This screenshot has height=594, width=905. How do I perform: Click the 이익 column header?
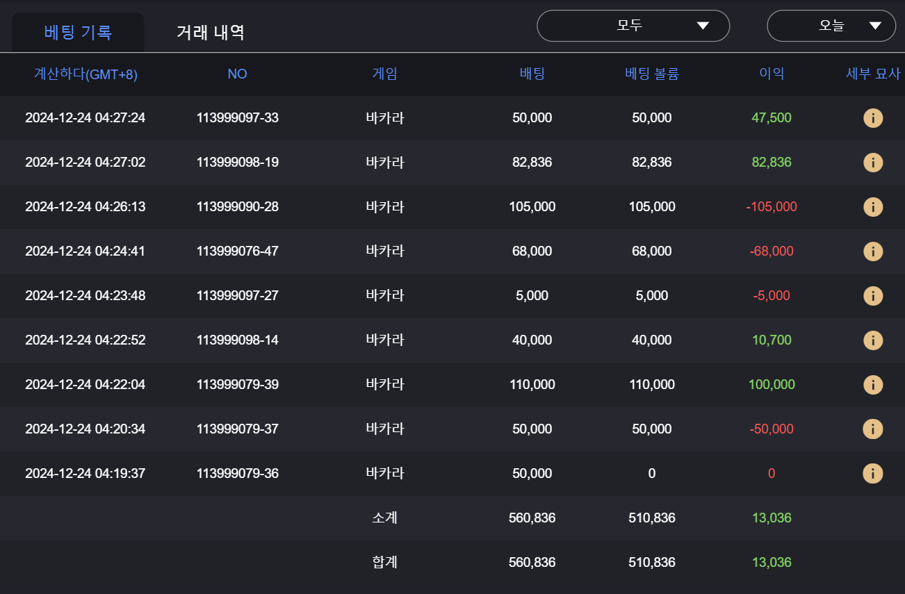pyautogui.click(x=772, y=74)
